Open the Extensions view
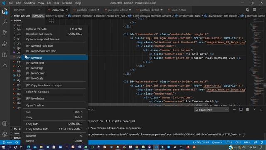This screenshot has height=150, width=266. pos(5,55)
